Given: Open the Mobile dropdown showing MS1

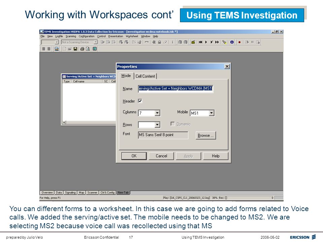Looking at the screenshot, I should [211, 113].
